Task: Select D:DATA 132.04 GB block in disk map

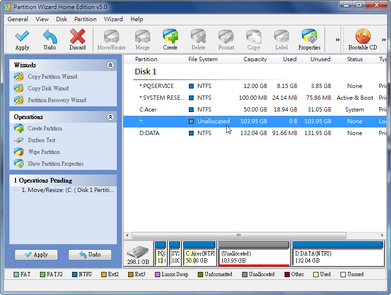Action: coord(338,254)
